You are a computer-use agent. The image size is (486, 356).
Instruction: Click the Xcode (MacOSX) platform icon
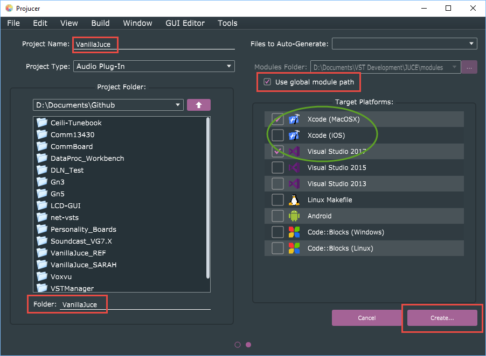click(x=294, y=119)
